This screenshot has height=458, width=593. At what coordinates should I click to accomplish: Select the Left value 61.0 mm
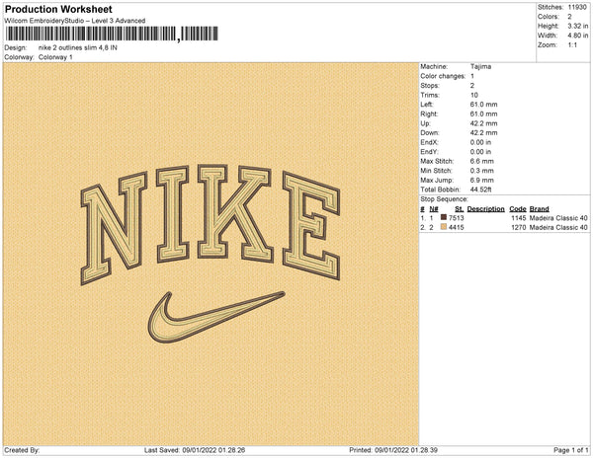pyautogui.click(x=483, y=105)
